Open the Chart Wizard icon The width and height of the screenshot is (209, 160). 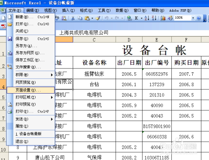coord(163,18)
